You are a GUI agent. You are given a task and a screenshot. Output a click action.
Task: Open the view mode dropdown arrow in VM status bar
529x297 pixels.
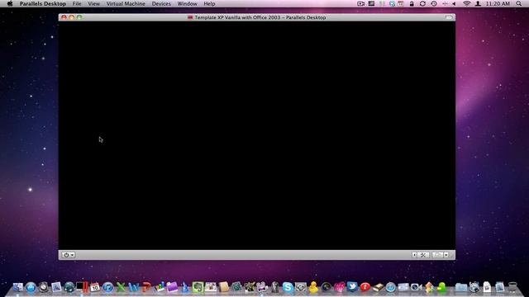[x=446, y=255]
